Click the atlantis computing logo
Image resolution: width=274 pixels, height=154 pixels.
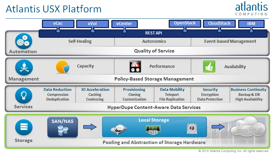click(251, 9)
